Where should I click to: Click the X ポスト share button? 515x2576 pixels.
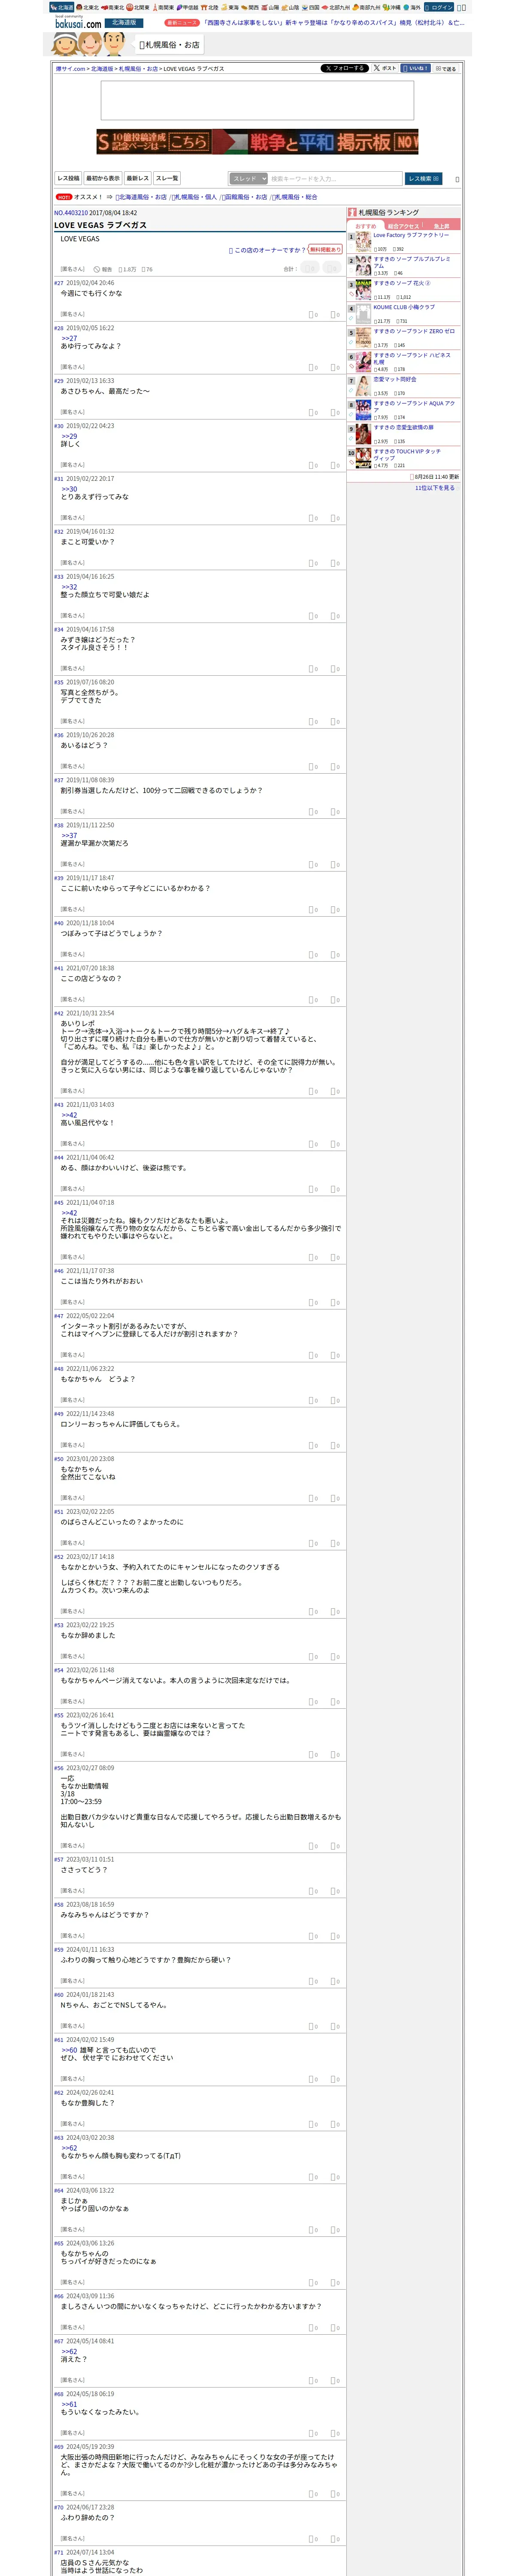coord(385,68)
